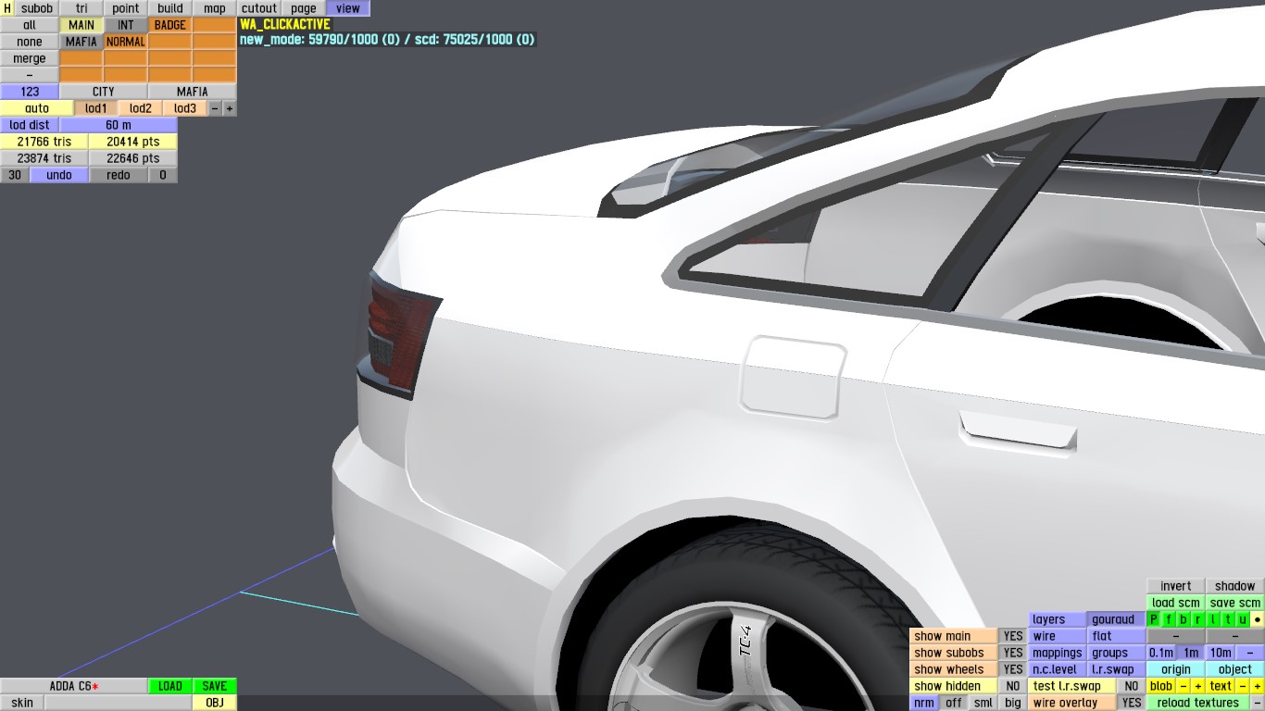1265x711 pixels.
Task: Select gouraud shading mode
Action: (1117, 619)
